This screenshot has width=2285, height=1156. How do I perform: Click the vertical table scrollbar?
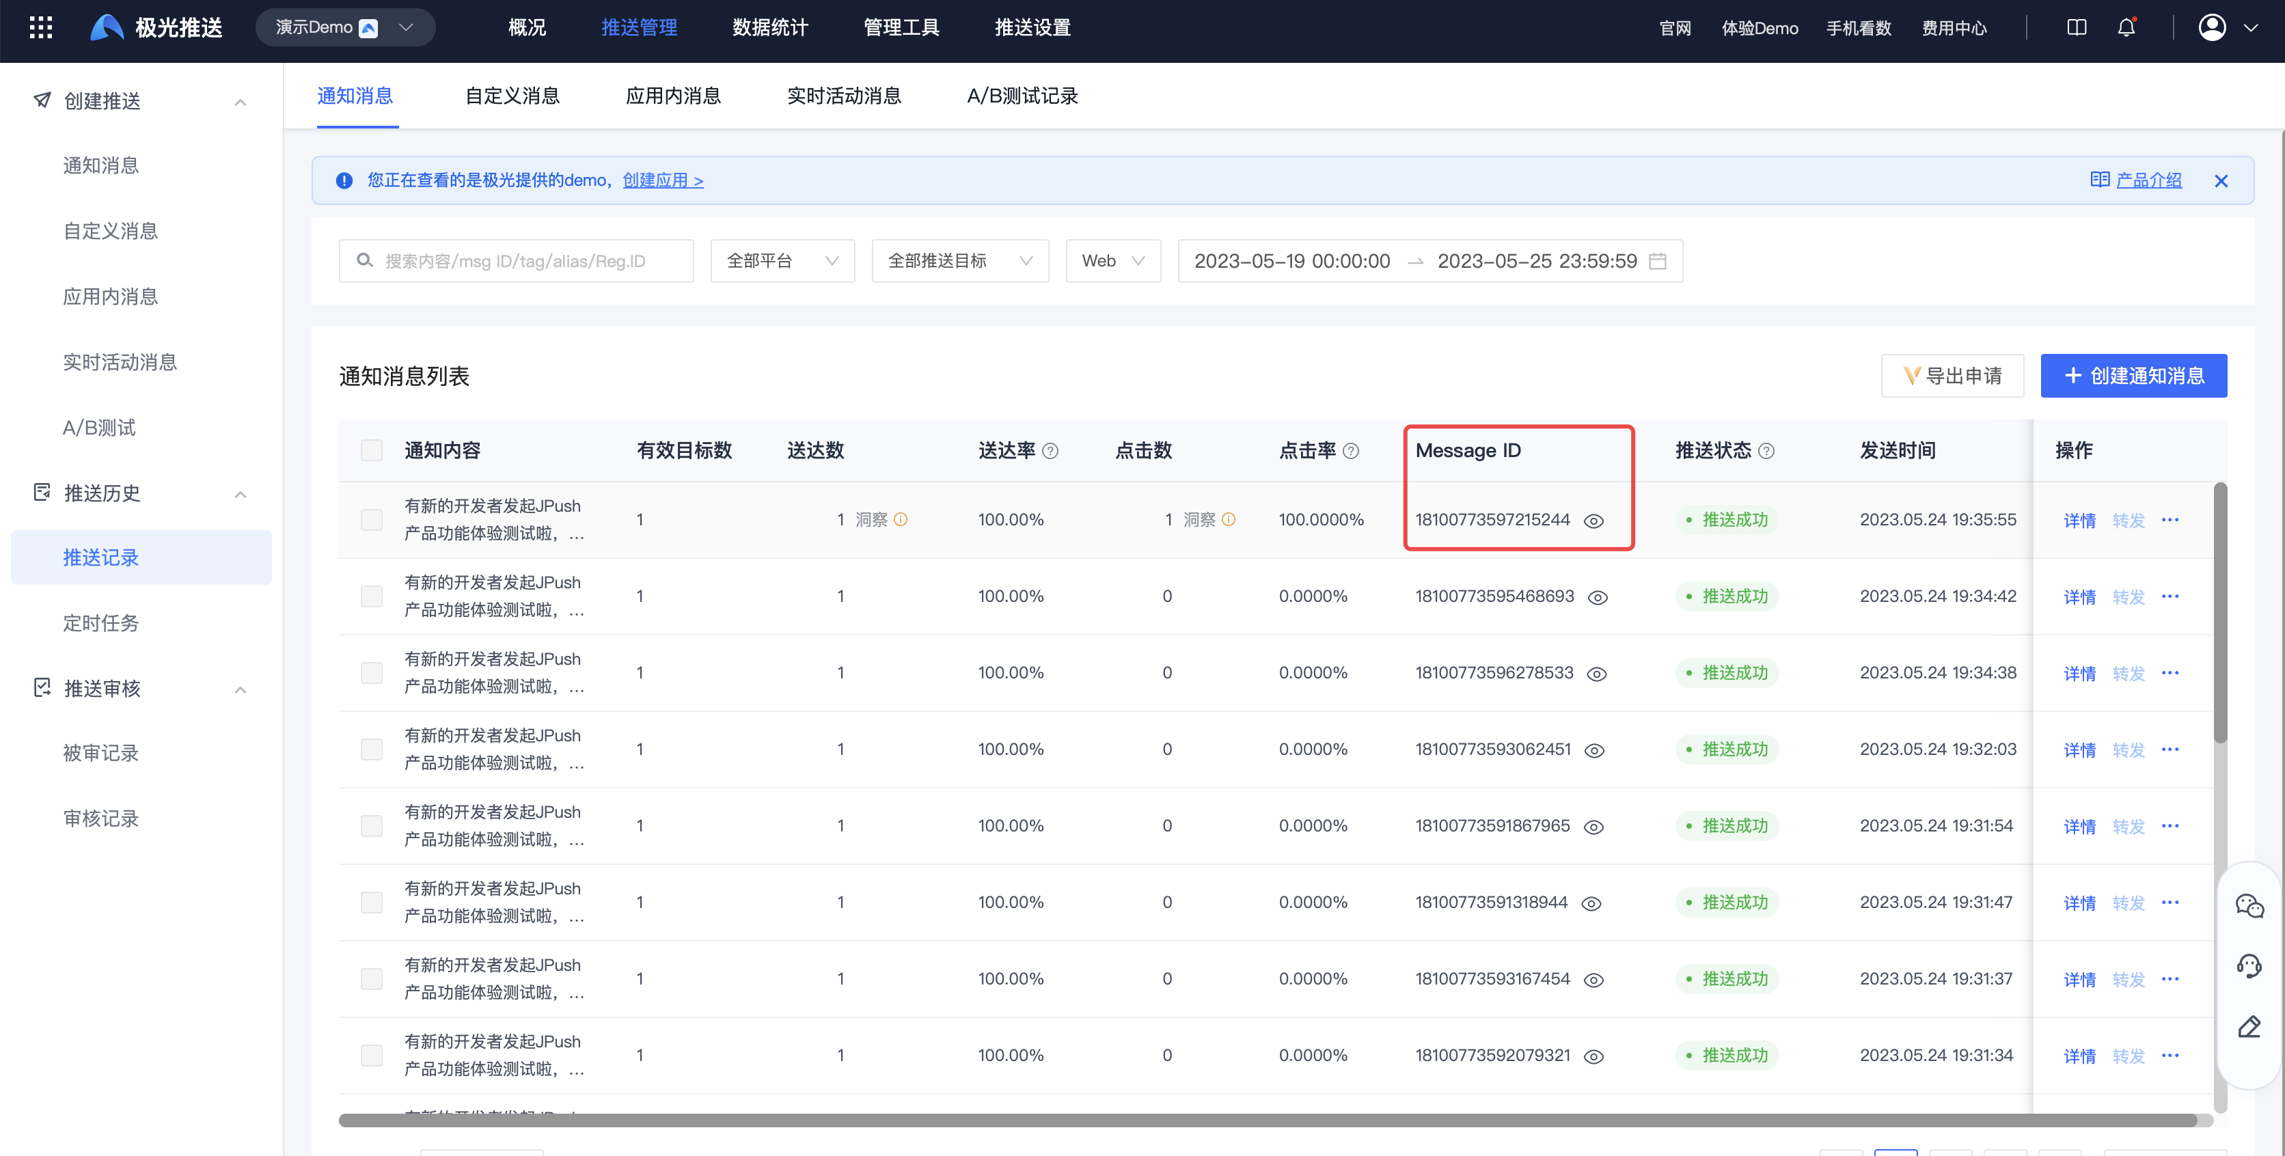click(x=2220, y=612)
